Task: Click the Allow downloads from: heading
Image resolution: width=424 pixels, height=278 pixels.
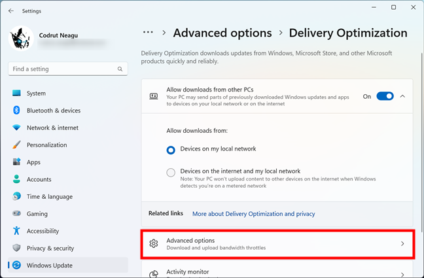Action: (197, 131)
